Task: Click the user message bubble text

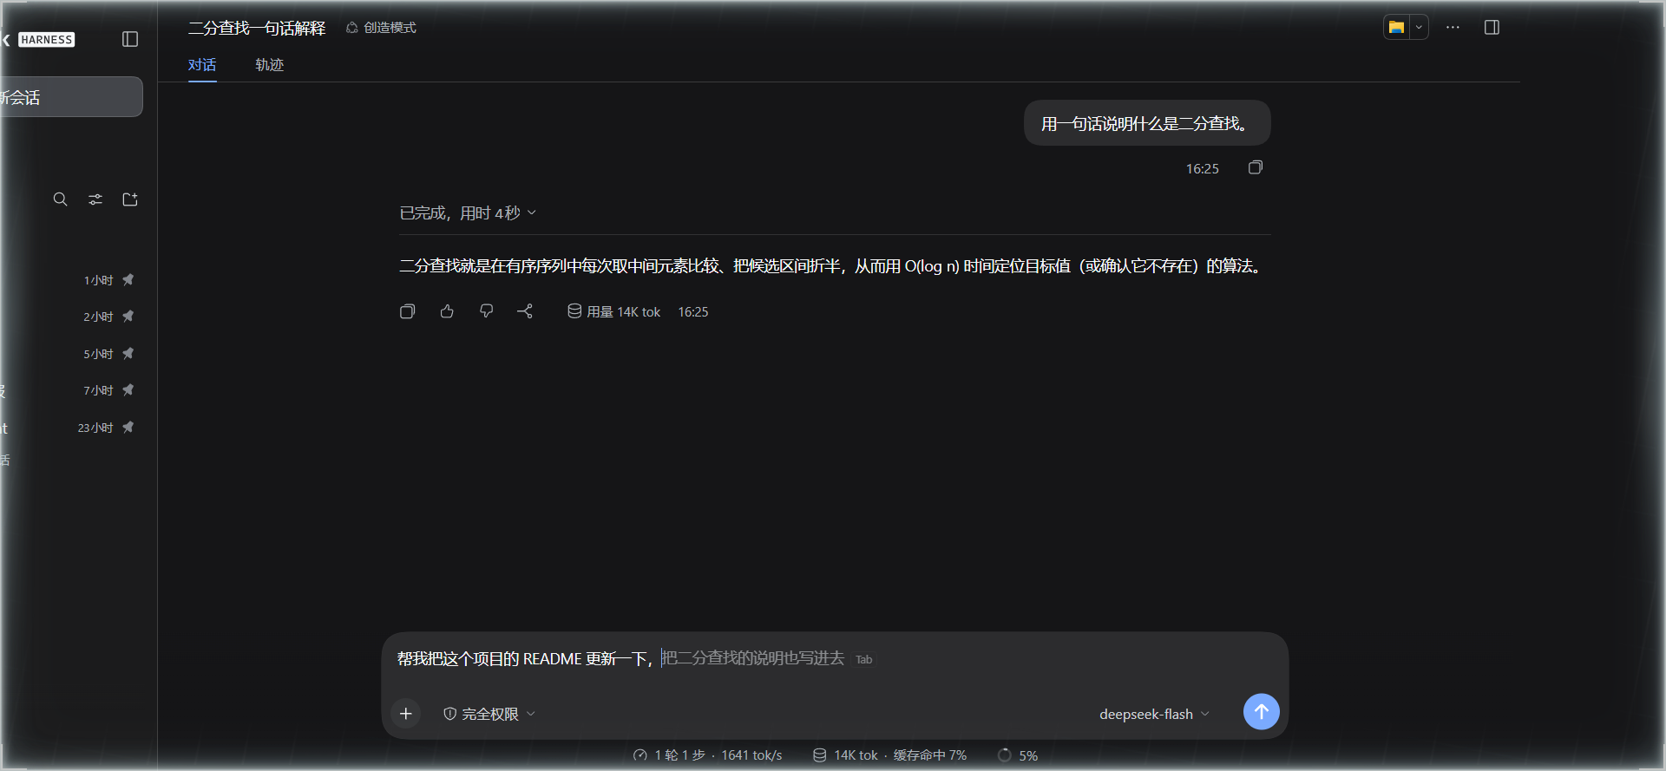Action: coord(1146,124)
